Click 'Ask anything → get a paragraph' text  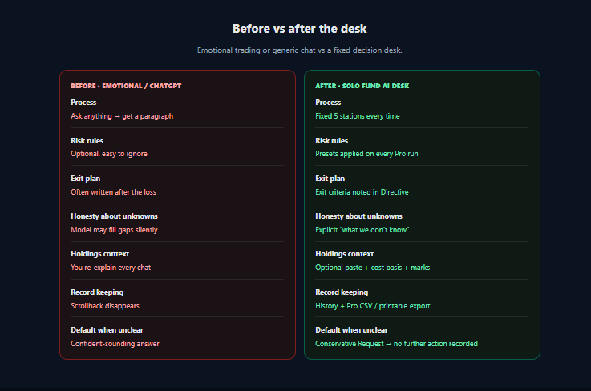(122, 116)
